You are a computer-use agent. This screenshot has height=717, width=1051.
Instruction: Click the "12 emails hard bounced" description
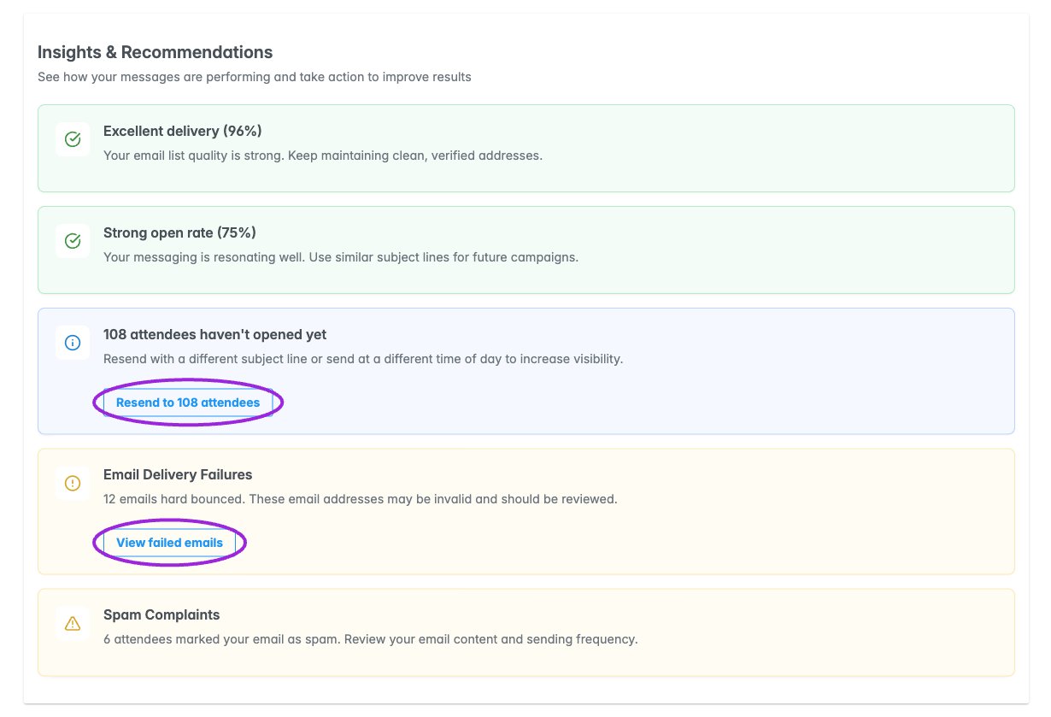[360, 499]
